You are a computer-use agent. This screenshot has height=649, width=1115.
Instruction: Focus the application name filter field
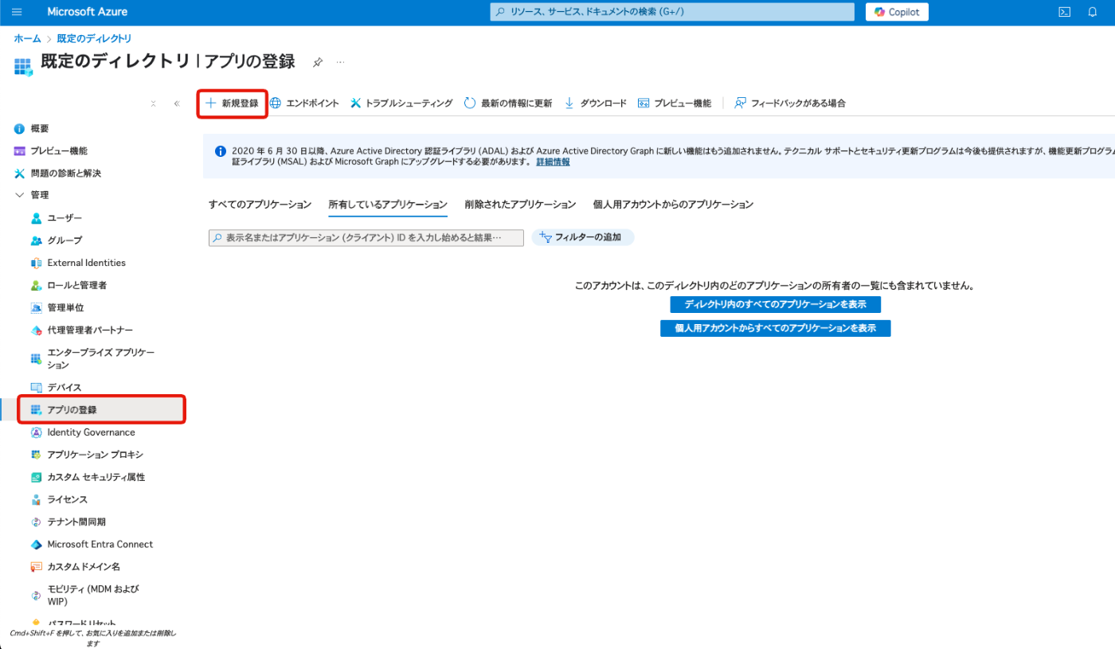[366, 237]
